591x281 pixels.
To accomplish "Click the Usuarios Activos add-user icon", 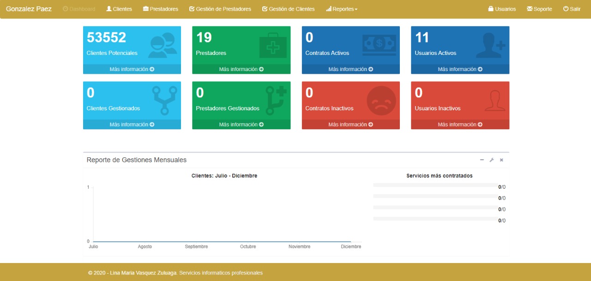I will point(490,45).
